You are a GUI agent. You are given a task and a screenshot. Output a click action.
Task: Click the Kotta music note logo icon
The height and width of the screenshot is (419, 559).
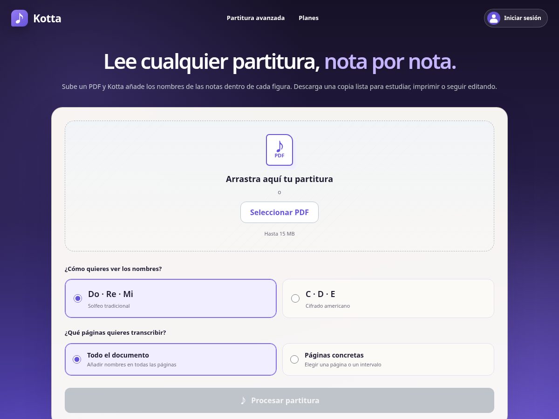(x=20, y=18)
